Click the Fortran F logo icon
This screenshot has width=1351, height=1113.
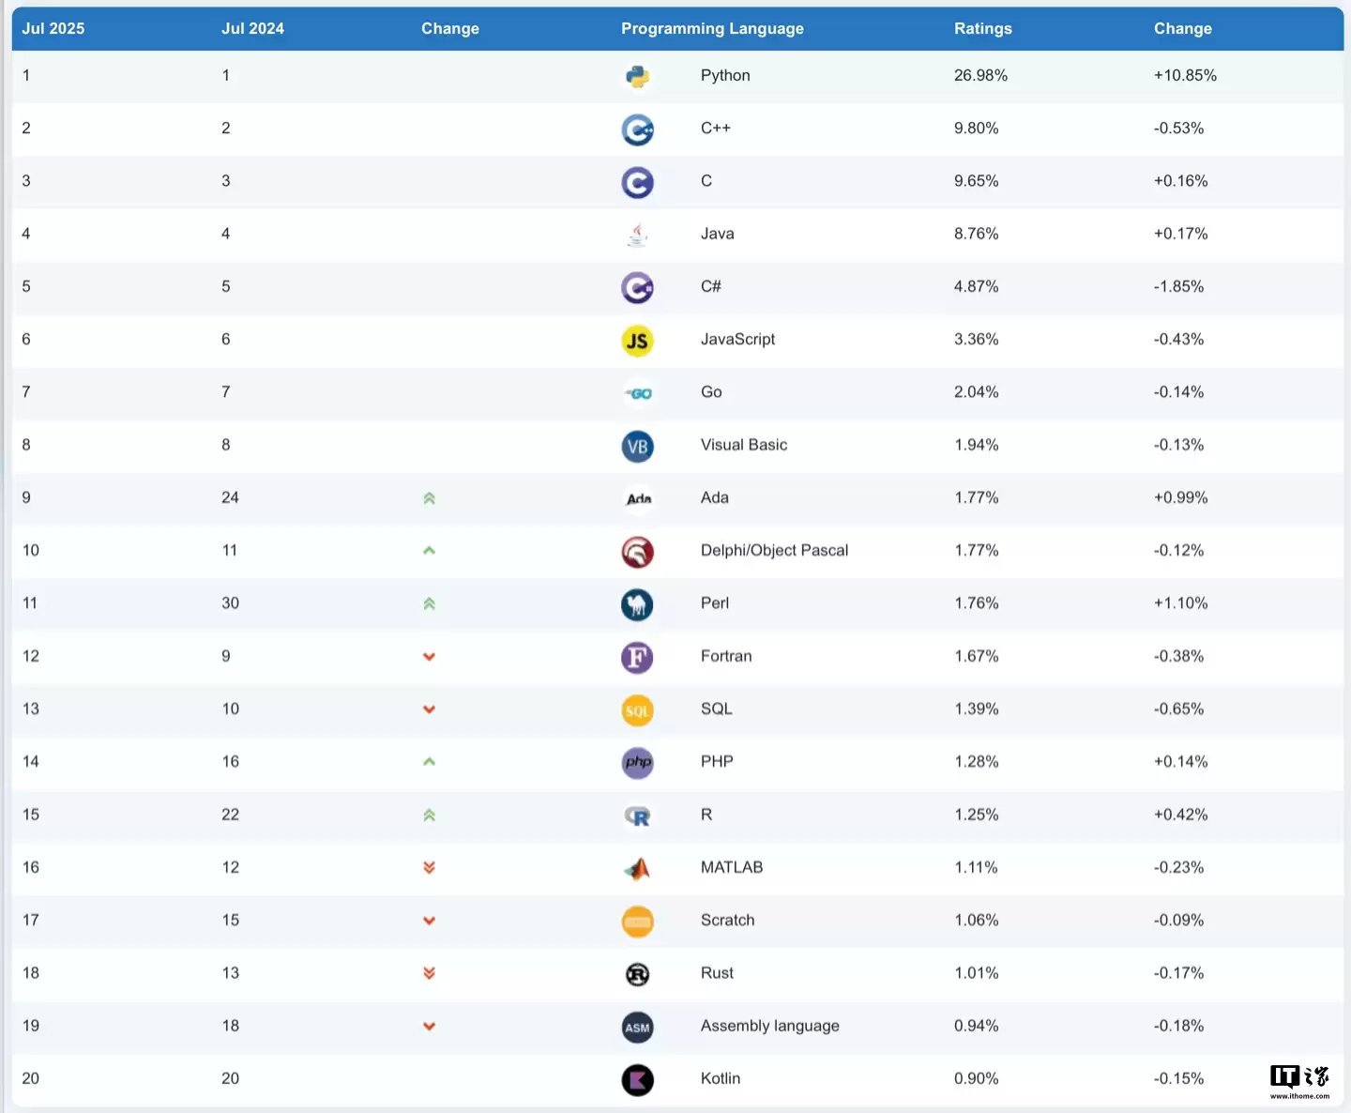pos(637,658)
